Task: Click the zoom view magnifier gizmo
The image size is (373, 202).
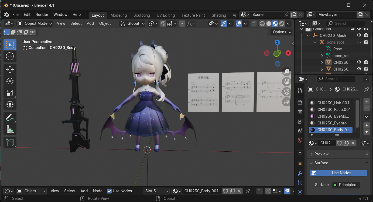Action: point(286,72)
